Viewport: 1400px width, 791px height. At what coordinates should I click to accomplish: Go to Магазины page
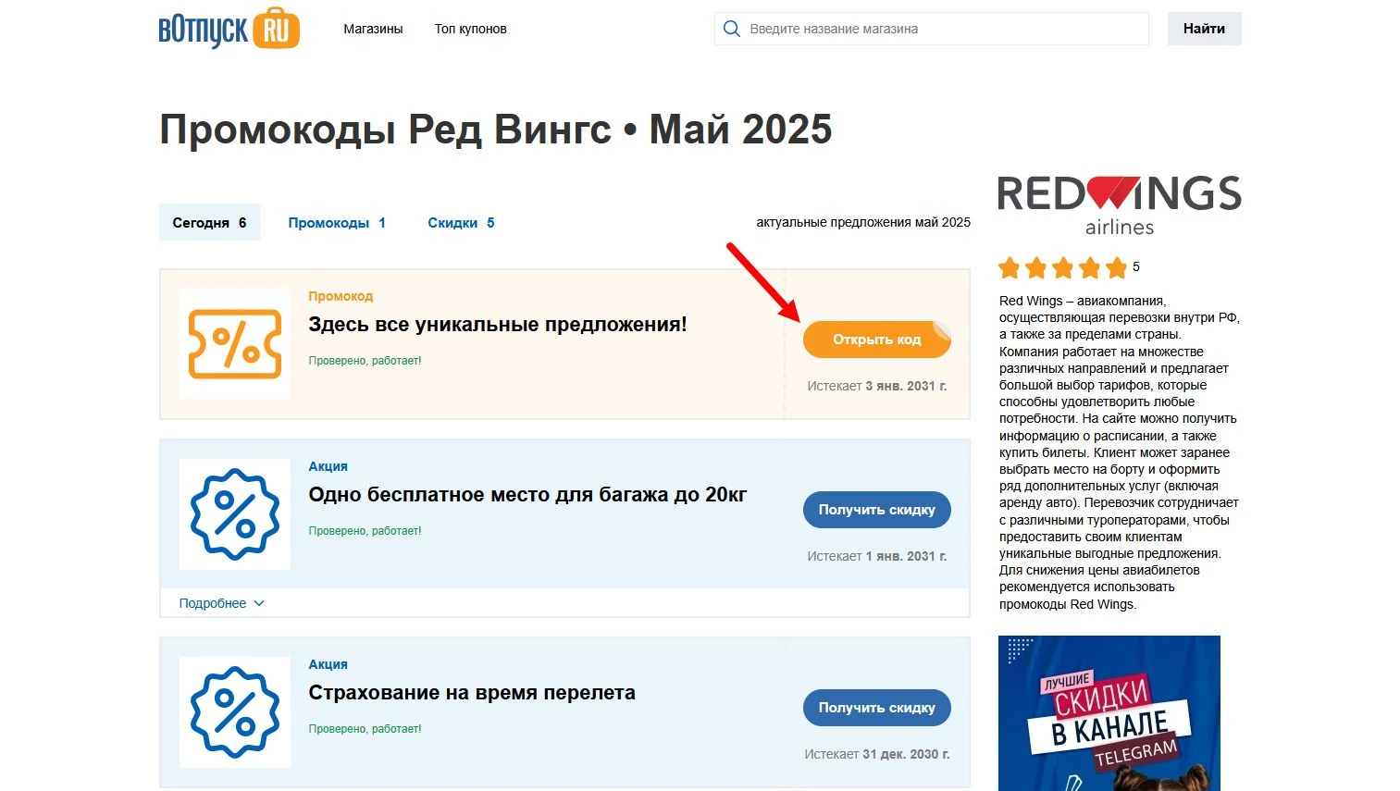373,29
